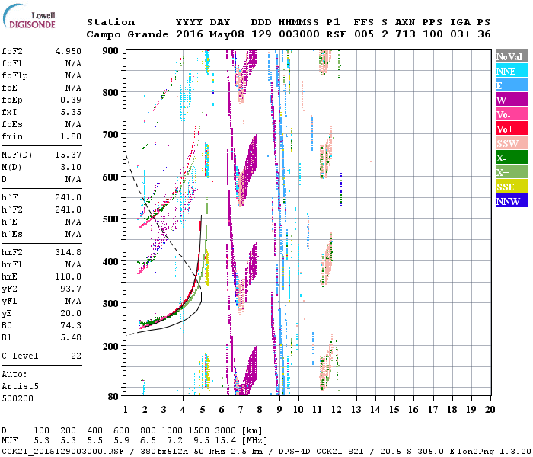Click the year 2016 in header
Screen dimensions: 533x457
coord(190,34)
